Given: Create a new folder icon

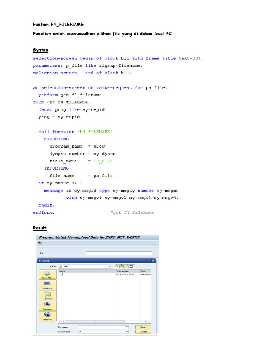Looking at the screenshot, I should (x=126, y=266).
